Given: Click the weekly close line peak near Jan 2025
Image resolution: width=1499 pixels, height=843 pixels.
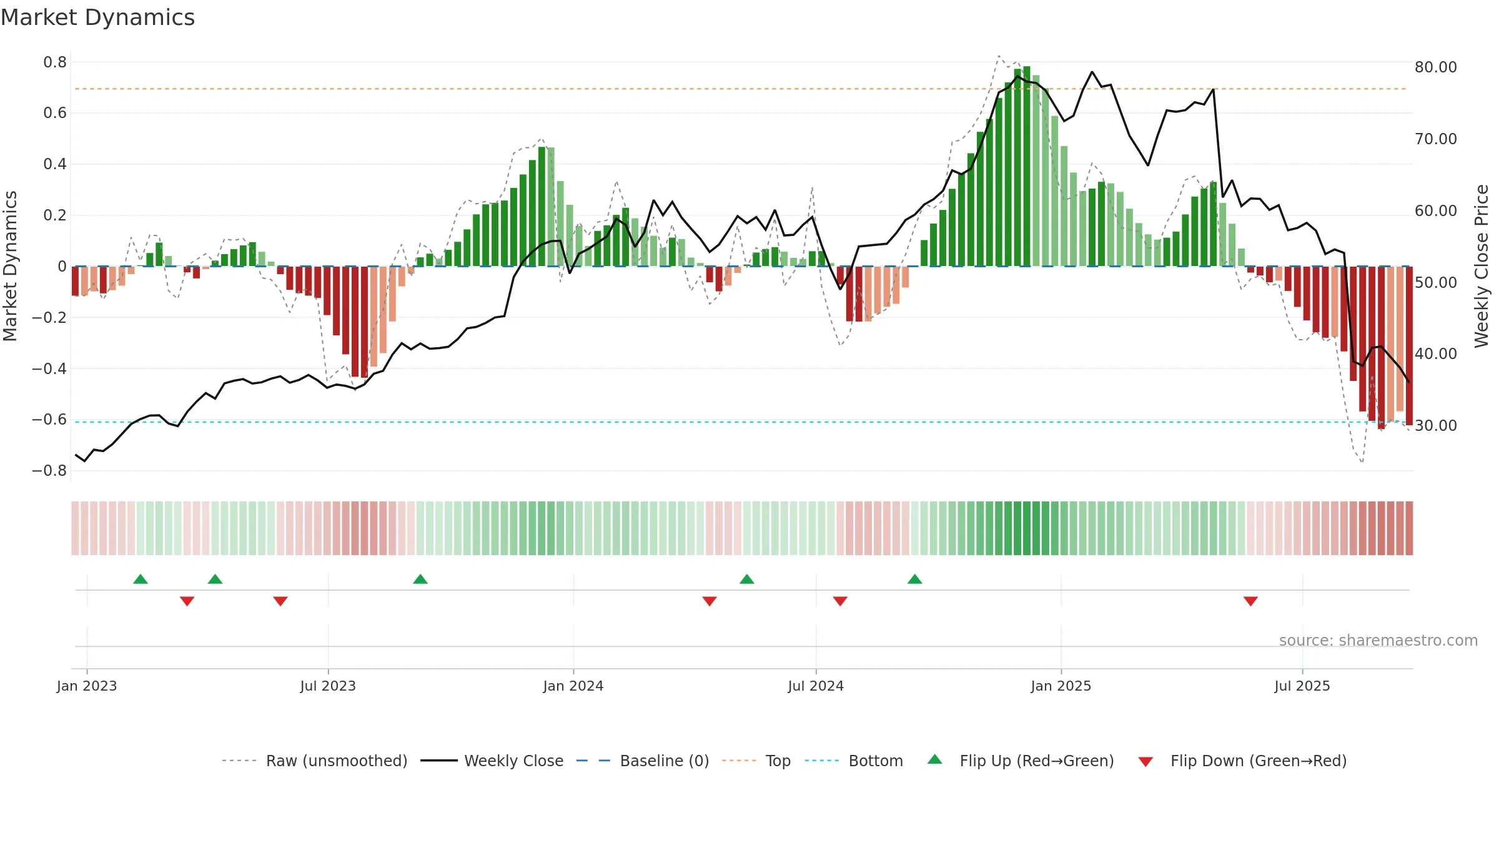Looking at the screenshot, I should tap(1092, 72).
